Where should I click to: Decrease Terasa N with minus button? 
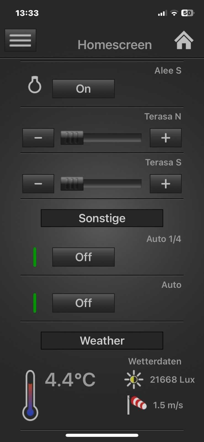38,138
